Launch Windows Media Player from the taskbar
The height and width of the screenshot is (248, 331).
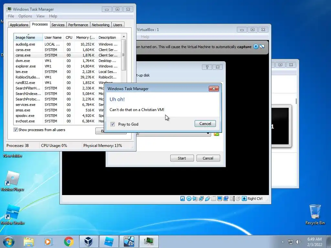tap(48, 242)
